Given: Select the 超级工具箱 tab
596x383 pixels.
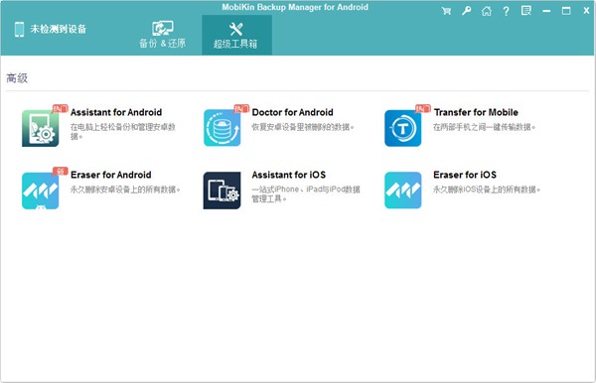Looking at the screenshot, I should (236, 36).
